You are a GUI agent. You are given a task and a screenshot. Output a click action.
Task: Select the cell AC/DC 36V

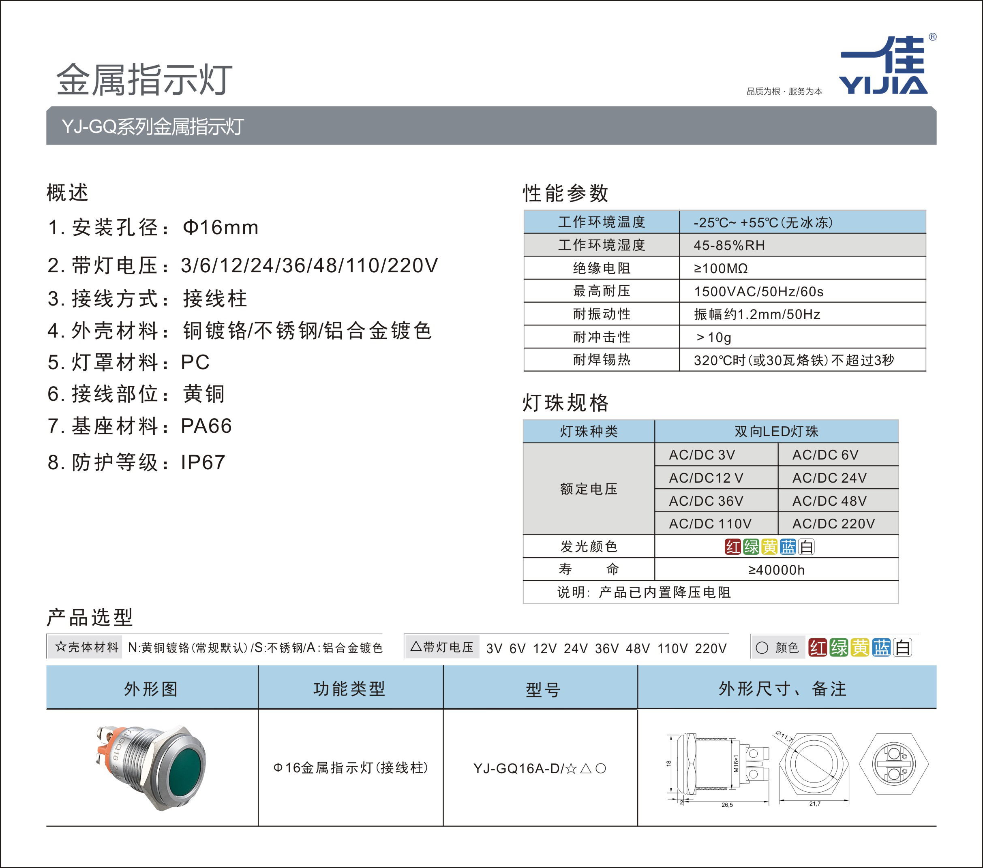coord(716,500)
